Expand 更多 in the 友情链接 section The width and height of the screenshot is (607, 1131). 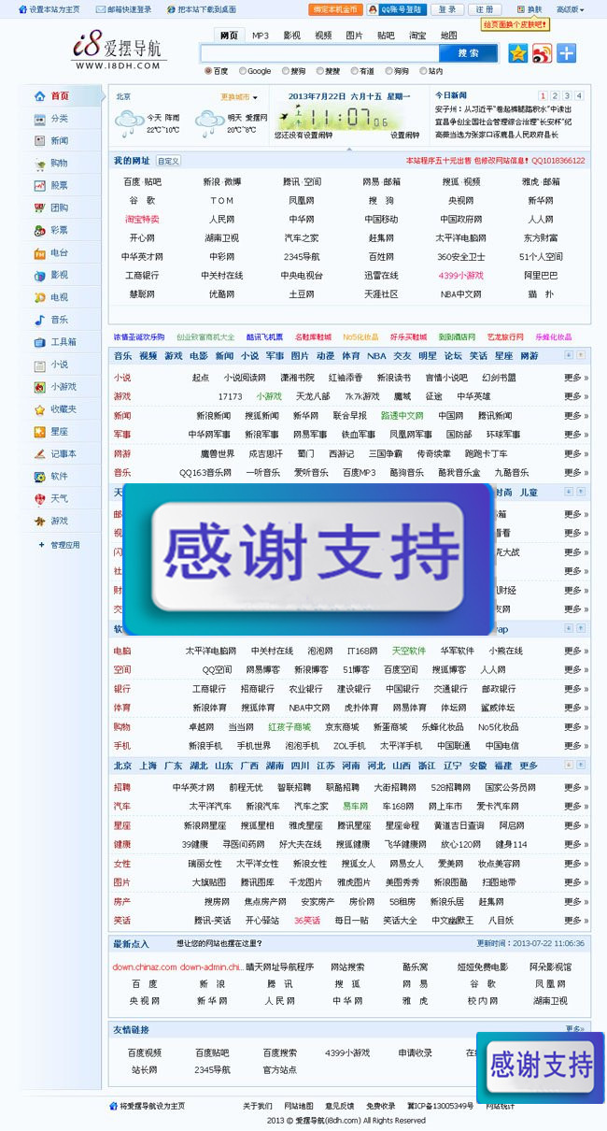click(576, 1029)
